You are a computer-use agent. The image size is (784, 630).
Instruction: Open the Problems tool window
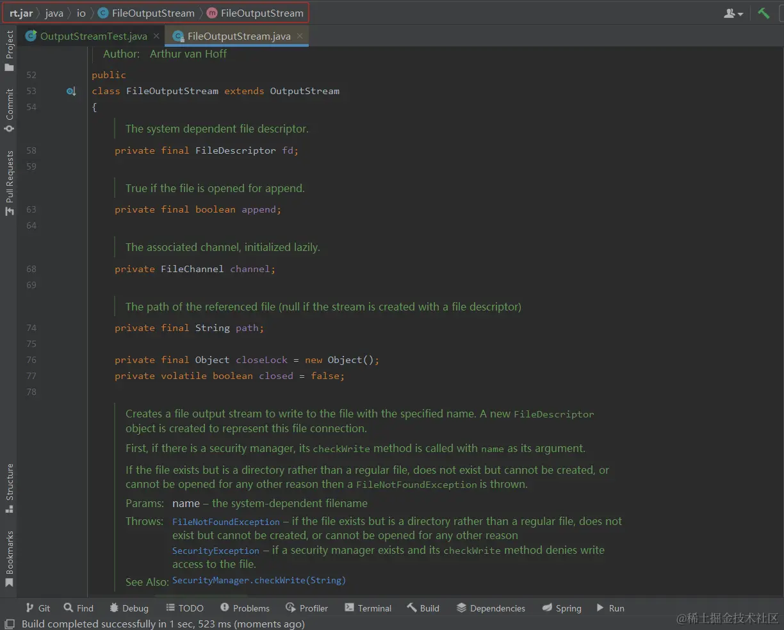point(245,608)
